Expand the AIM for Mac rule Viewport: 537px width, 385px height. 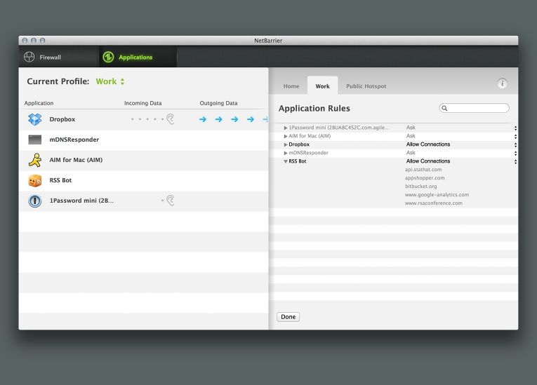pyautogui.click(x=286, y=136)
